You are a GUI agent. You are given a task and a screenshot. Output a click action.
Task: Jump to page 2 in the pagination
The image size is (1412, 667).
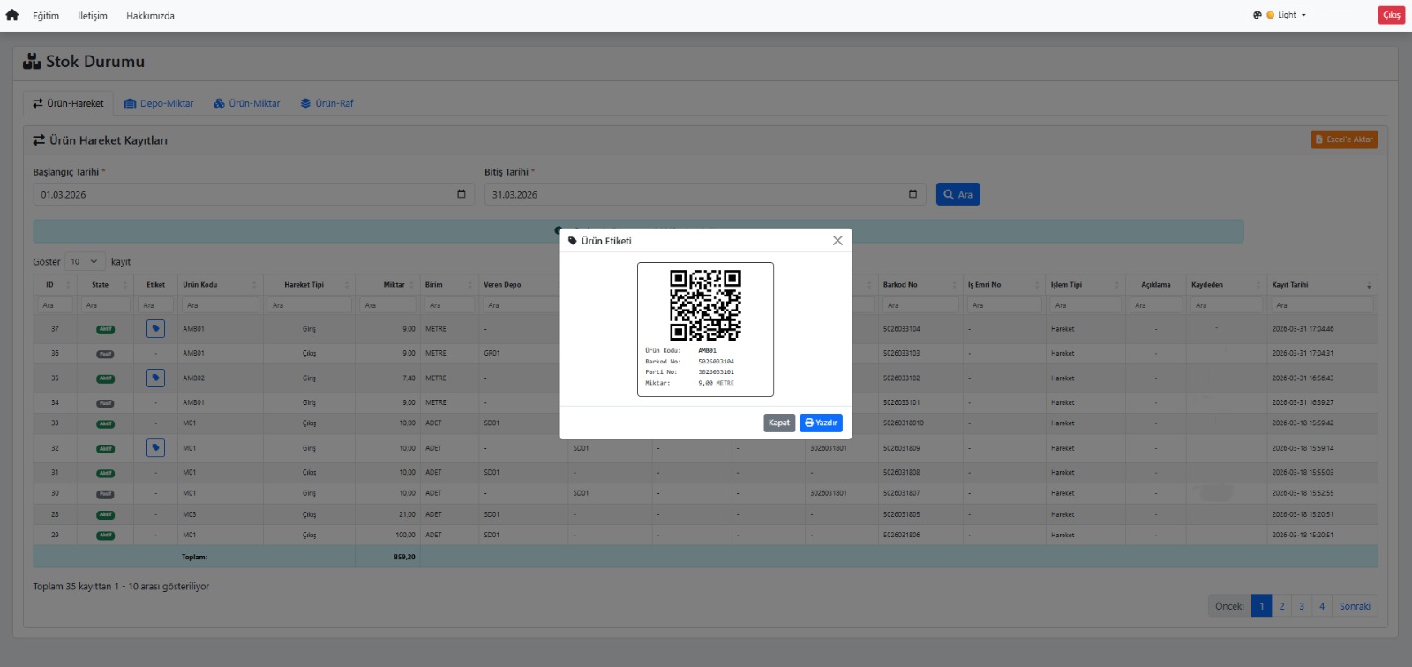click(x=1281, y=606)
